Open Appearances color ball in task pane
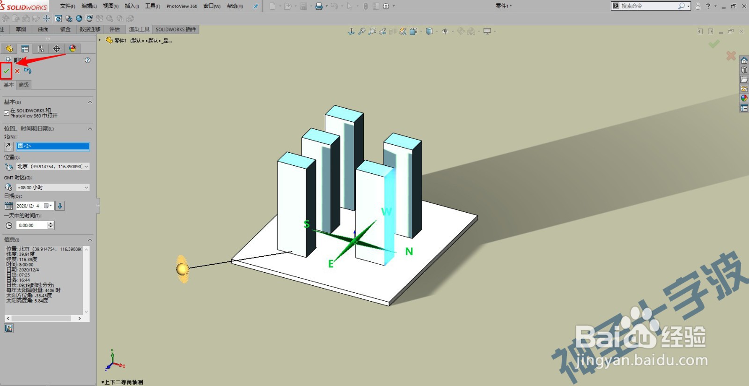 744,98
